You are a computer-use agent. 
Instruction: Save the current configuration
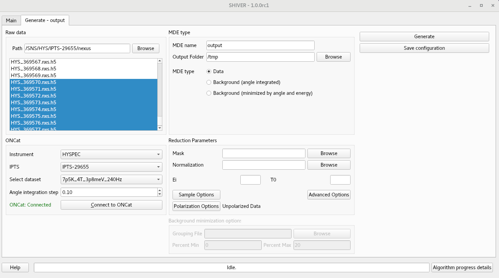[424, 48]
